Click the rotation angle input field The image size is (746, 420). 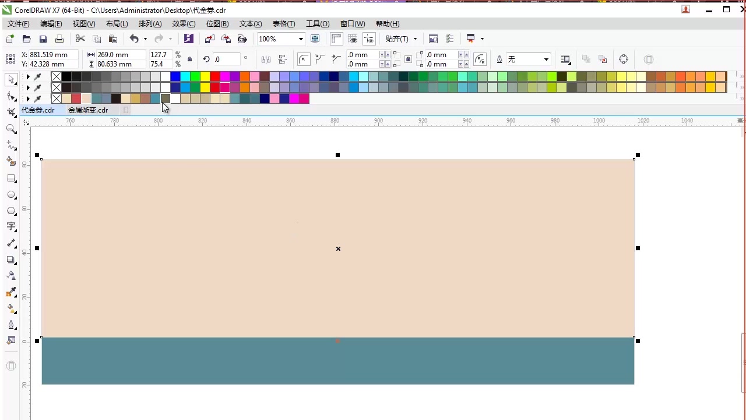(x=226, y=59)
